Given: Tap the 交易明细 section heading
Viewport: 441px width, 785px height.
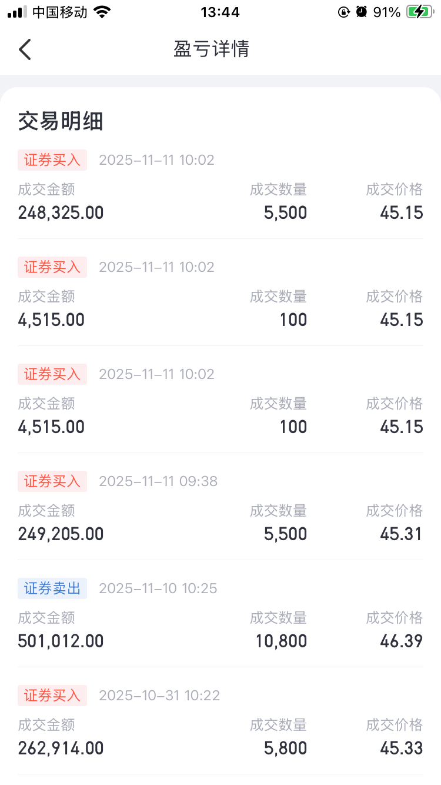Looking at the screenshot, I should click(61, 121).
